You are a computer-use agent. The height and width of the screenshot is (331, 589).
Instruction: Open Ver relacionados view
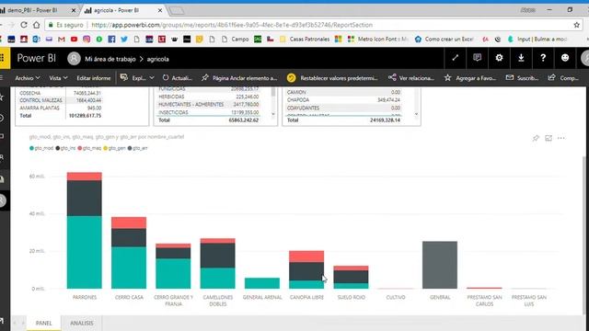click(411, 78)
